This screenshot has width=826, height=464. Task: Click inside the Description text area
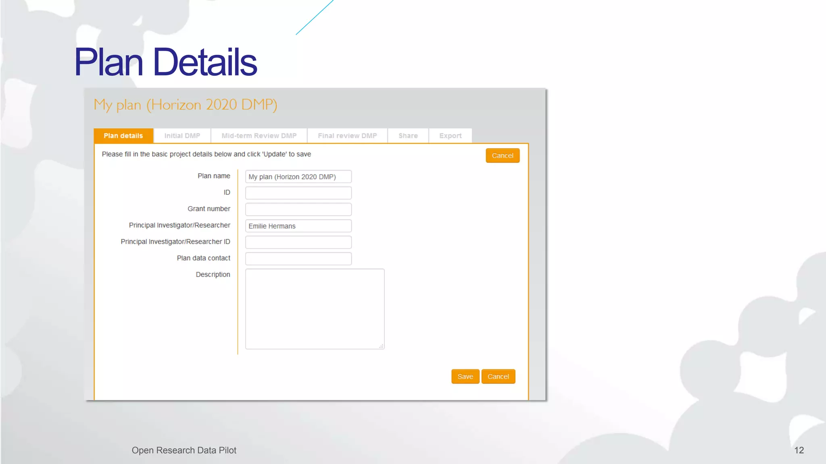tap(315, 309)
